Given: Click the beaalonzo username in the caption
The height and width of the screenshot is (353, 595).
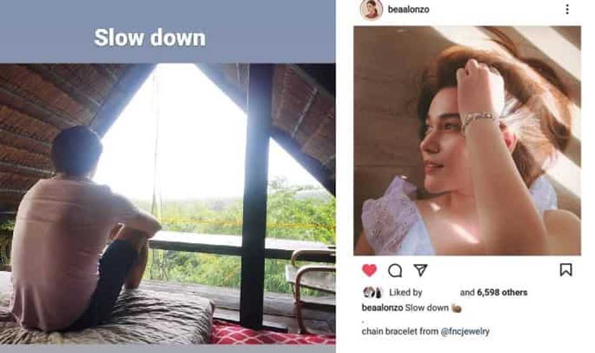Looking at the screenshot, I should [382, 307].
